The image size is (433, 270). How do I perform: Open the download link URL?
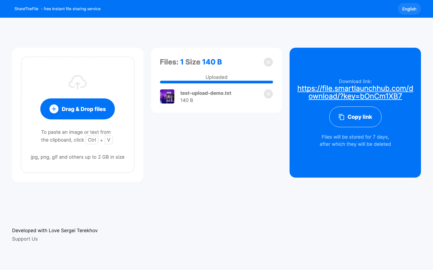click(x=355, y=92)
